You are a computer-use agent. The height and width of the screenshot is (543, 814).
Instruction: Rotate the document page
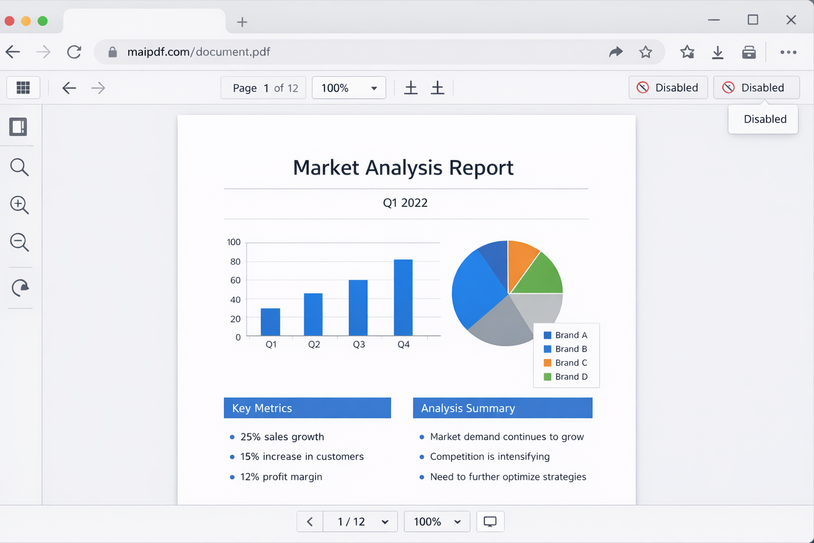pos(19,288)
